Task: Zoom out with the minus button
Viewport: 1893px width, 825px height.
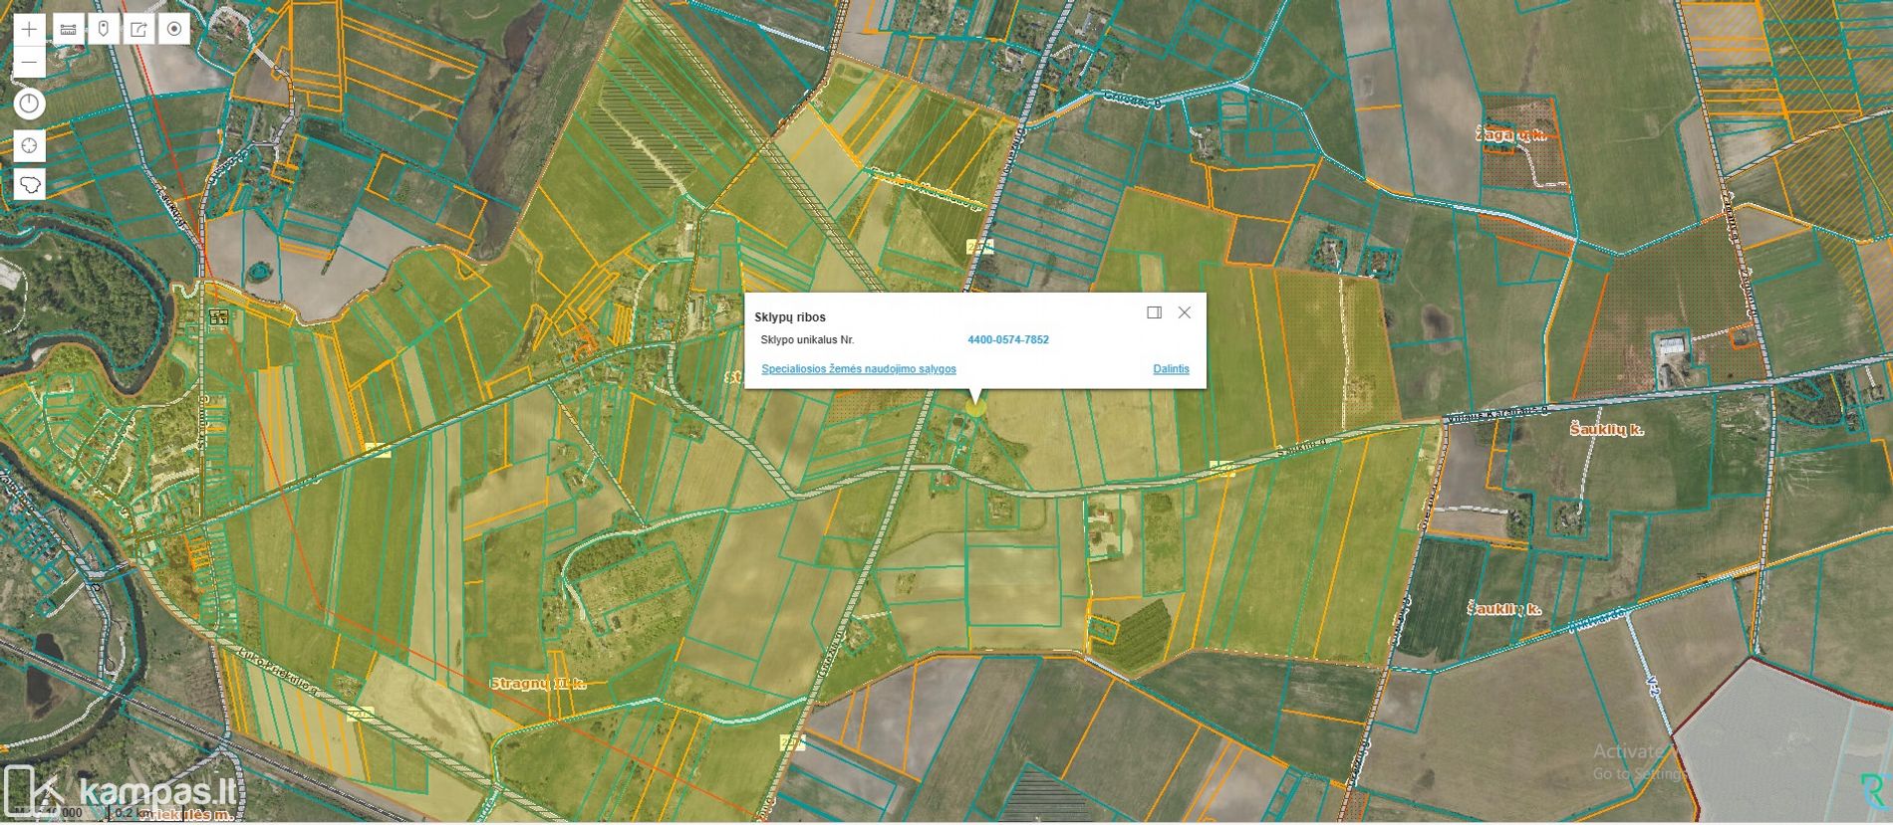Action: (x=29, y=63)
